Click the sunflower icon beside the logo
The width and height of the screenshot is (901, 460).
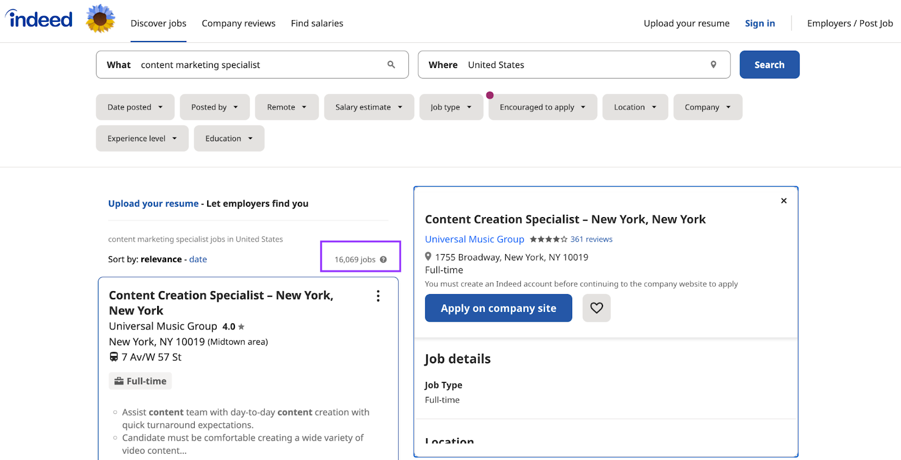100,19
